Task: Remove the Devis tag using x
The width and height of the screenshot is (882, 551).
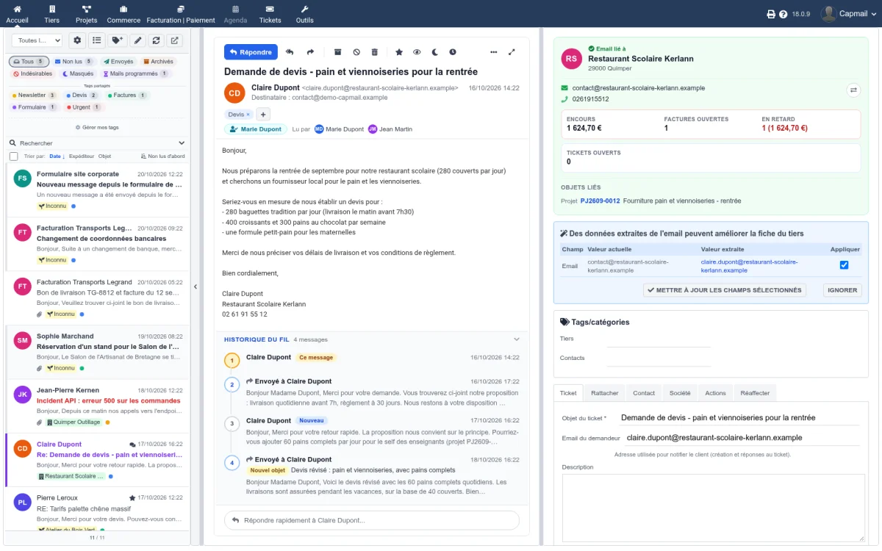Action: (x=248, y=115)
